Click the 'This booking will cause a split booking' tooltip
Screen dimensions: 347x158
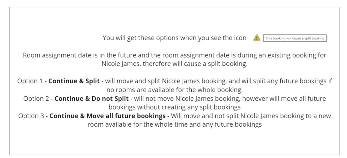click(295, 38)
